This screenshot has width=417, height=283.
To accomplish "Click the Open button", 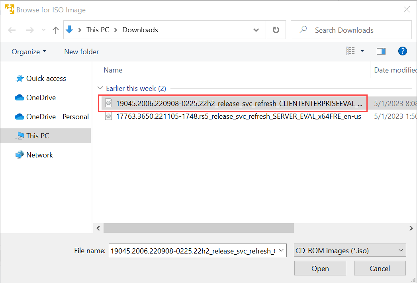I will click(x=320, y=268).
